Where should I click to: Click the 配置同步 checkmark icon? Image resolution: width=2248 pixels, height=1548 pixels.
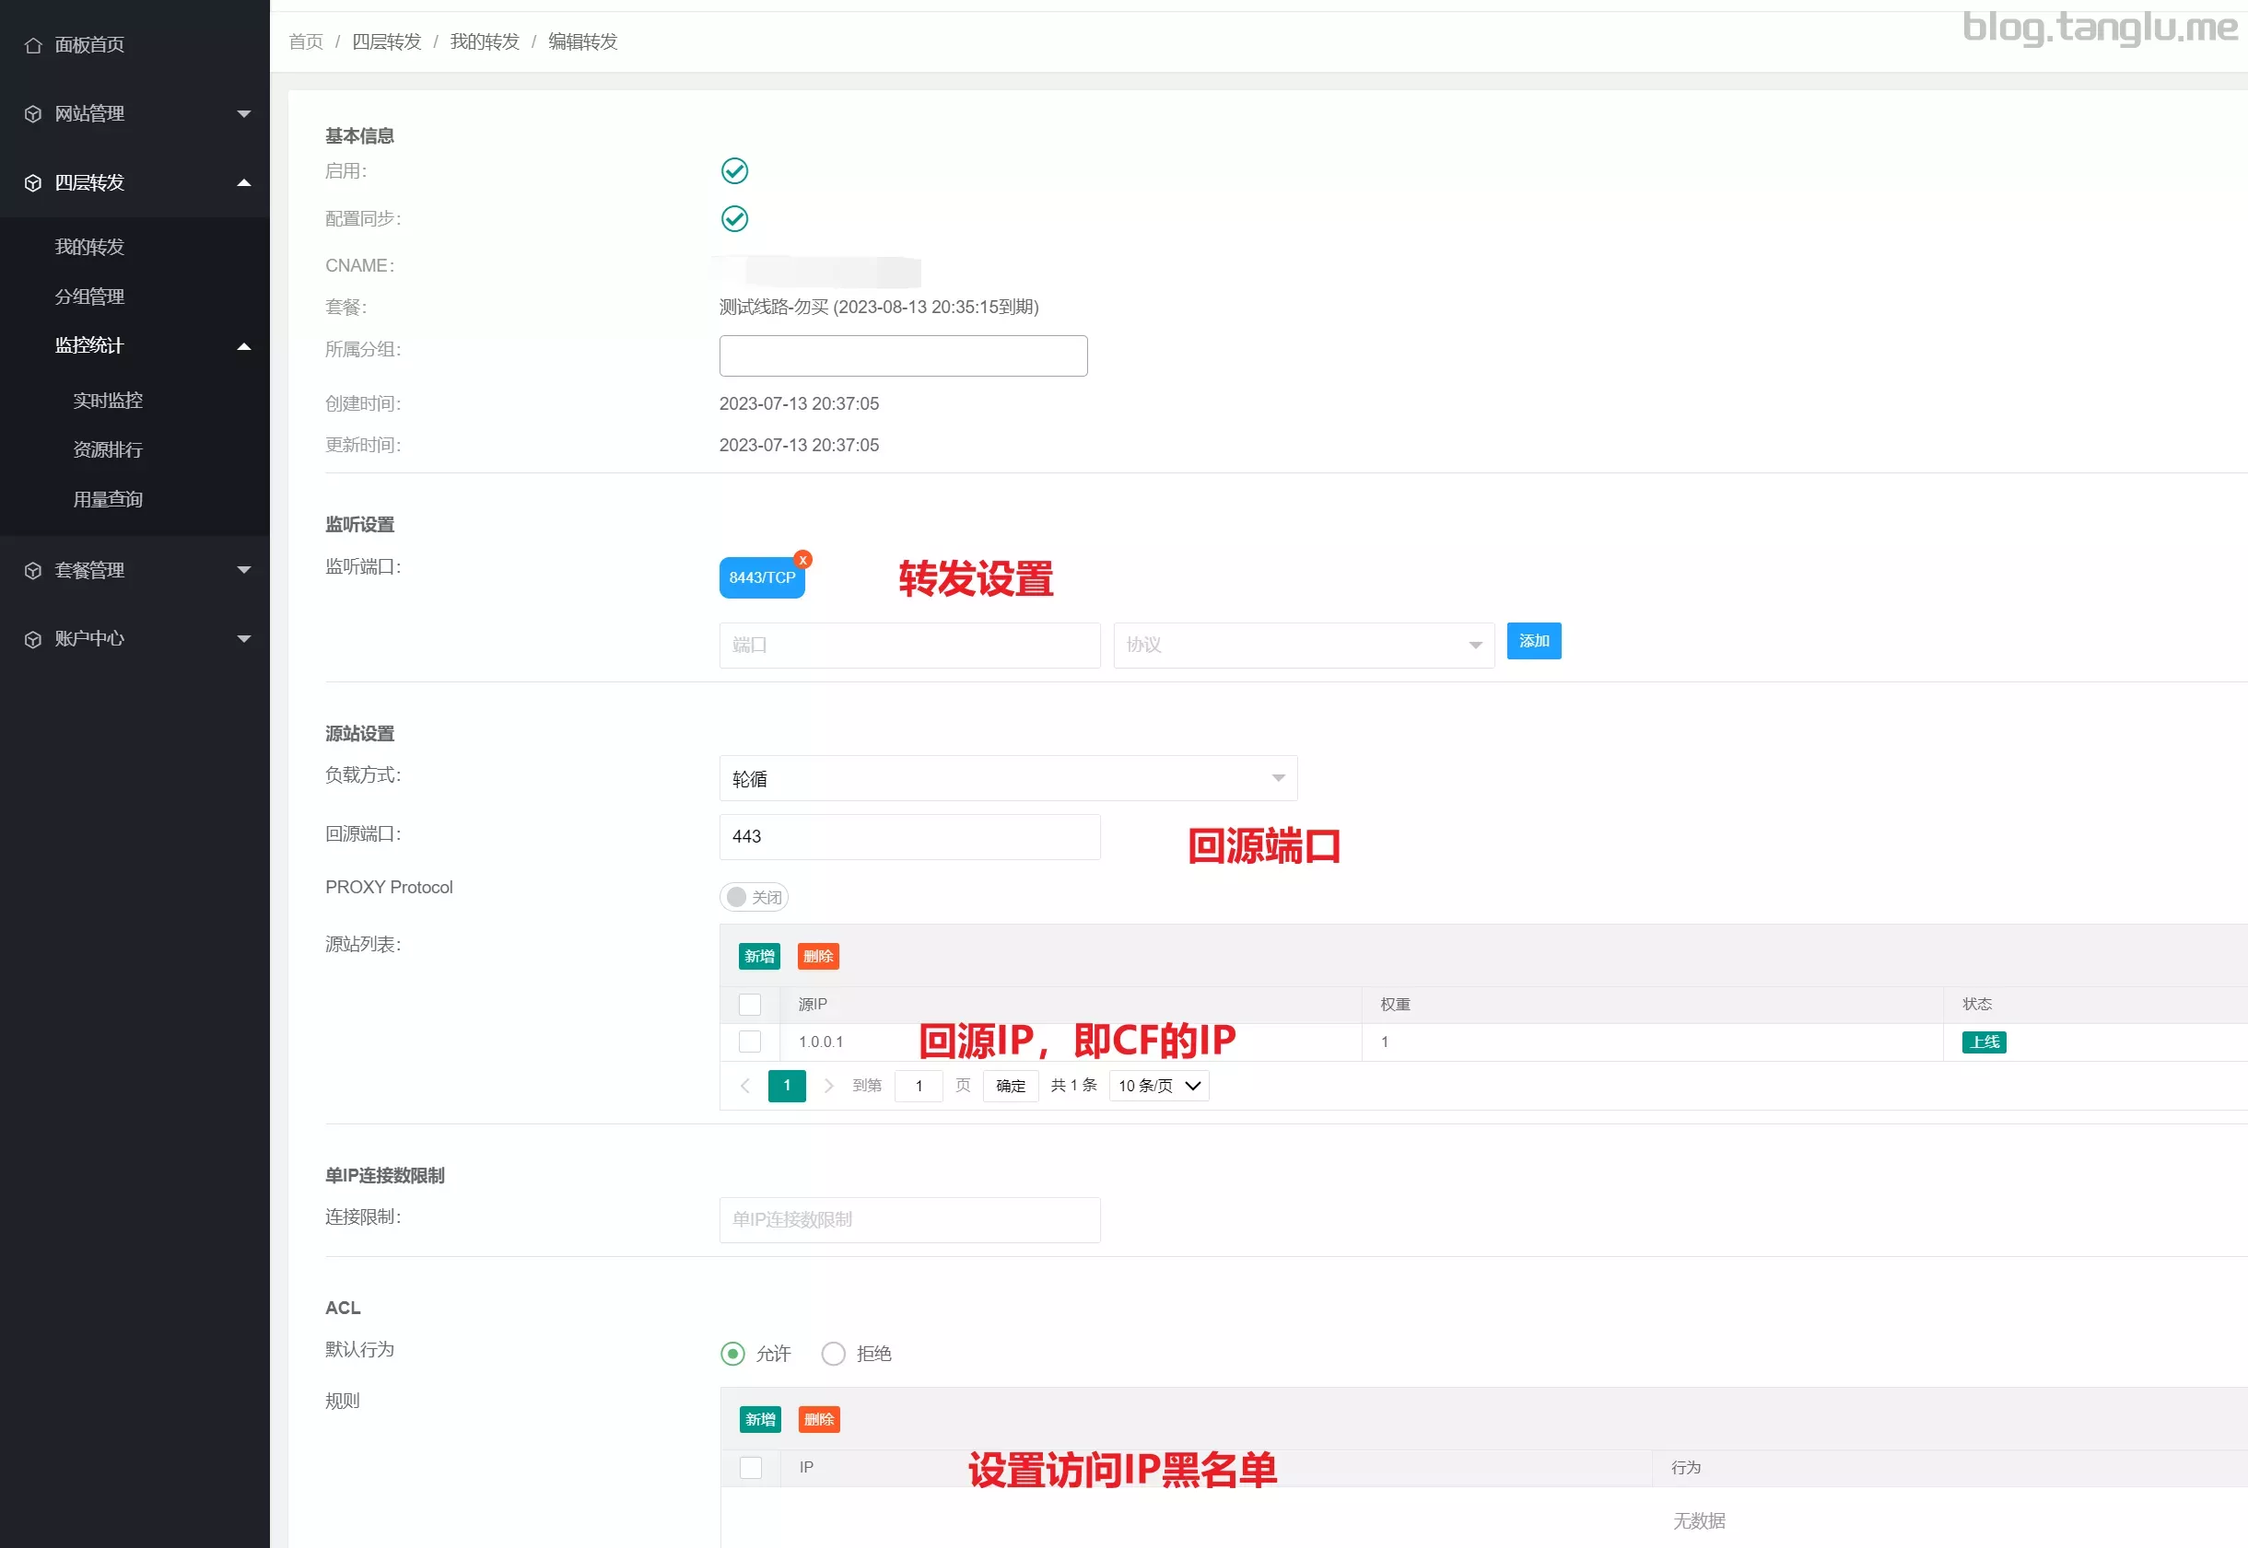[x=734, y=218]
